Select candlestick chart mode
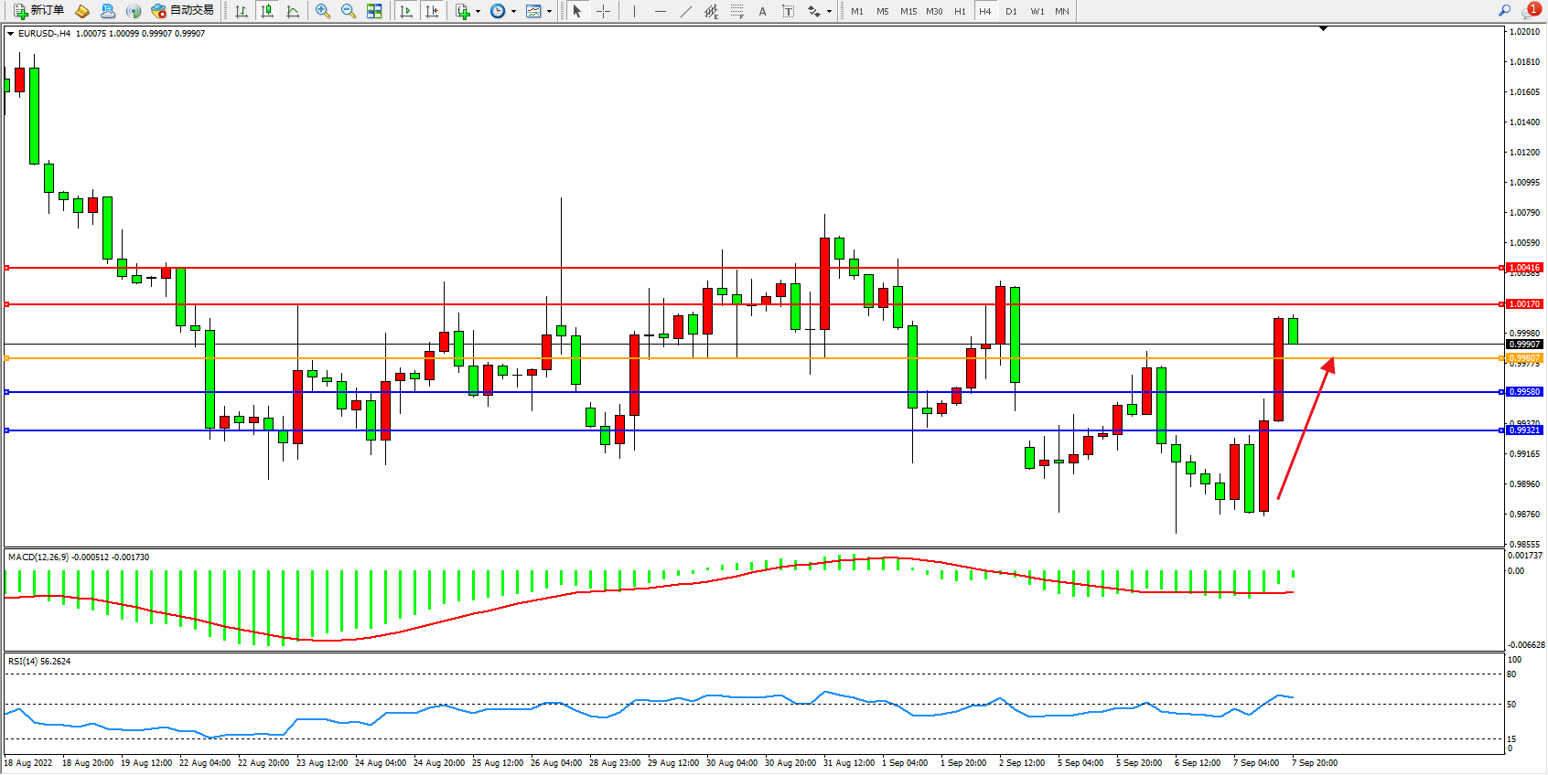1548x775 pixels. (x=267, y=11)
